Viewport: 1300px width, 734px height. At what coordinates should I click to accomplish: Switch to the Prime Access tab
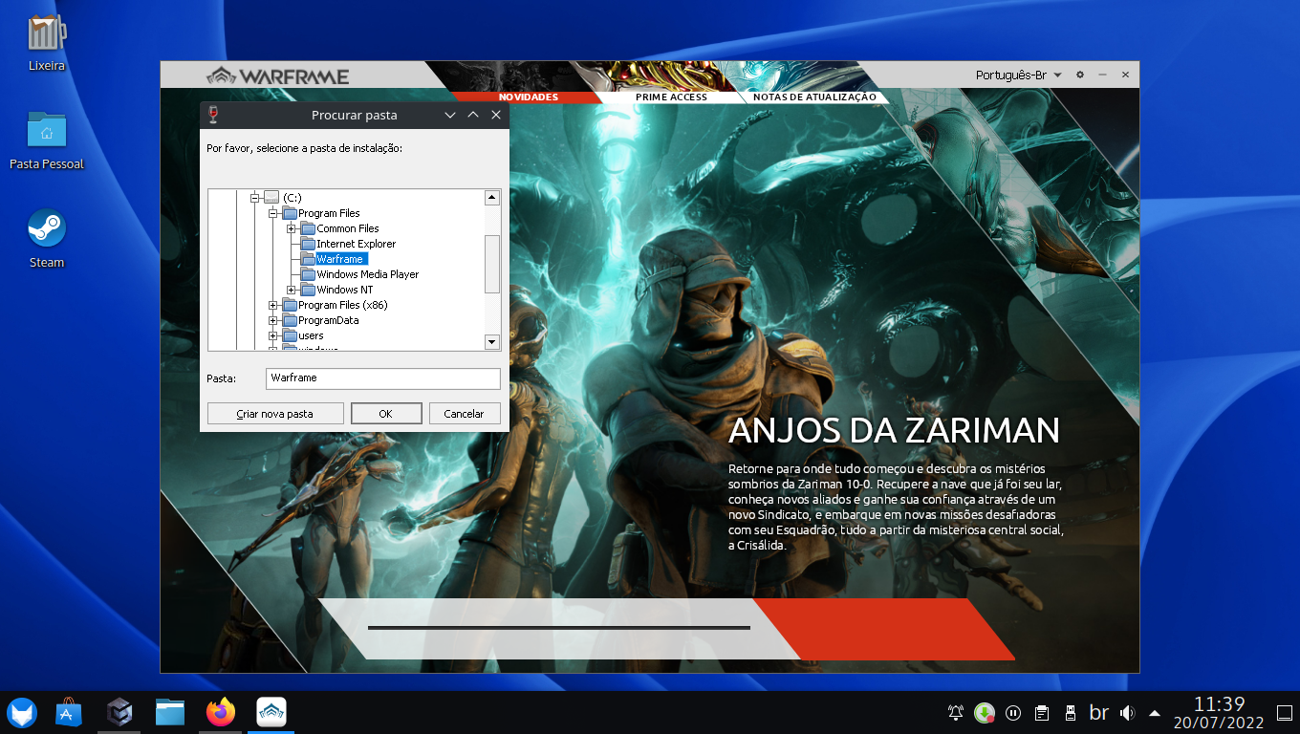[x=671, y=97]
